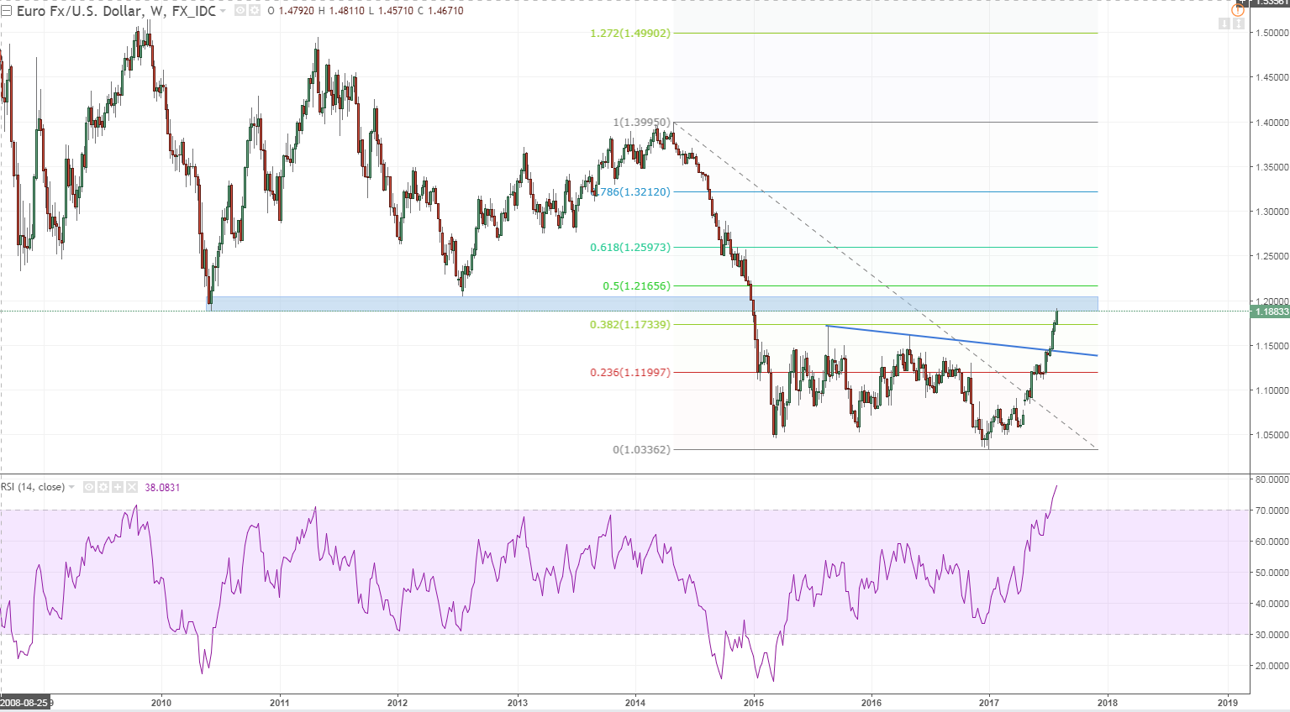Open RSI indicator settings gear
1290x712 pixels.
click(103, 487)
